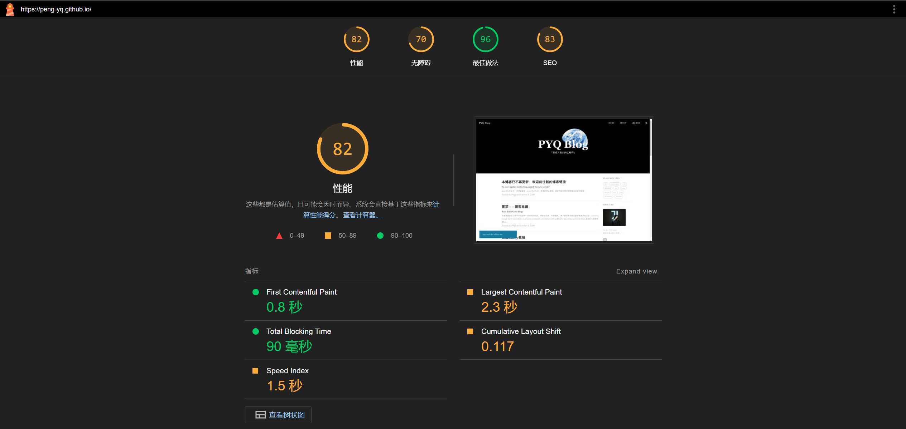Click the PYQ Blog page screenshot thumbnail
The height and width of the screenshot is (429, 906).
click(564, 180)
